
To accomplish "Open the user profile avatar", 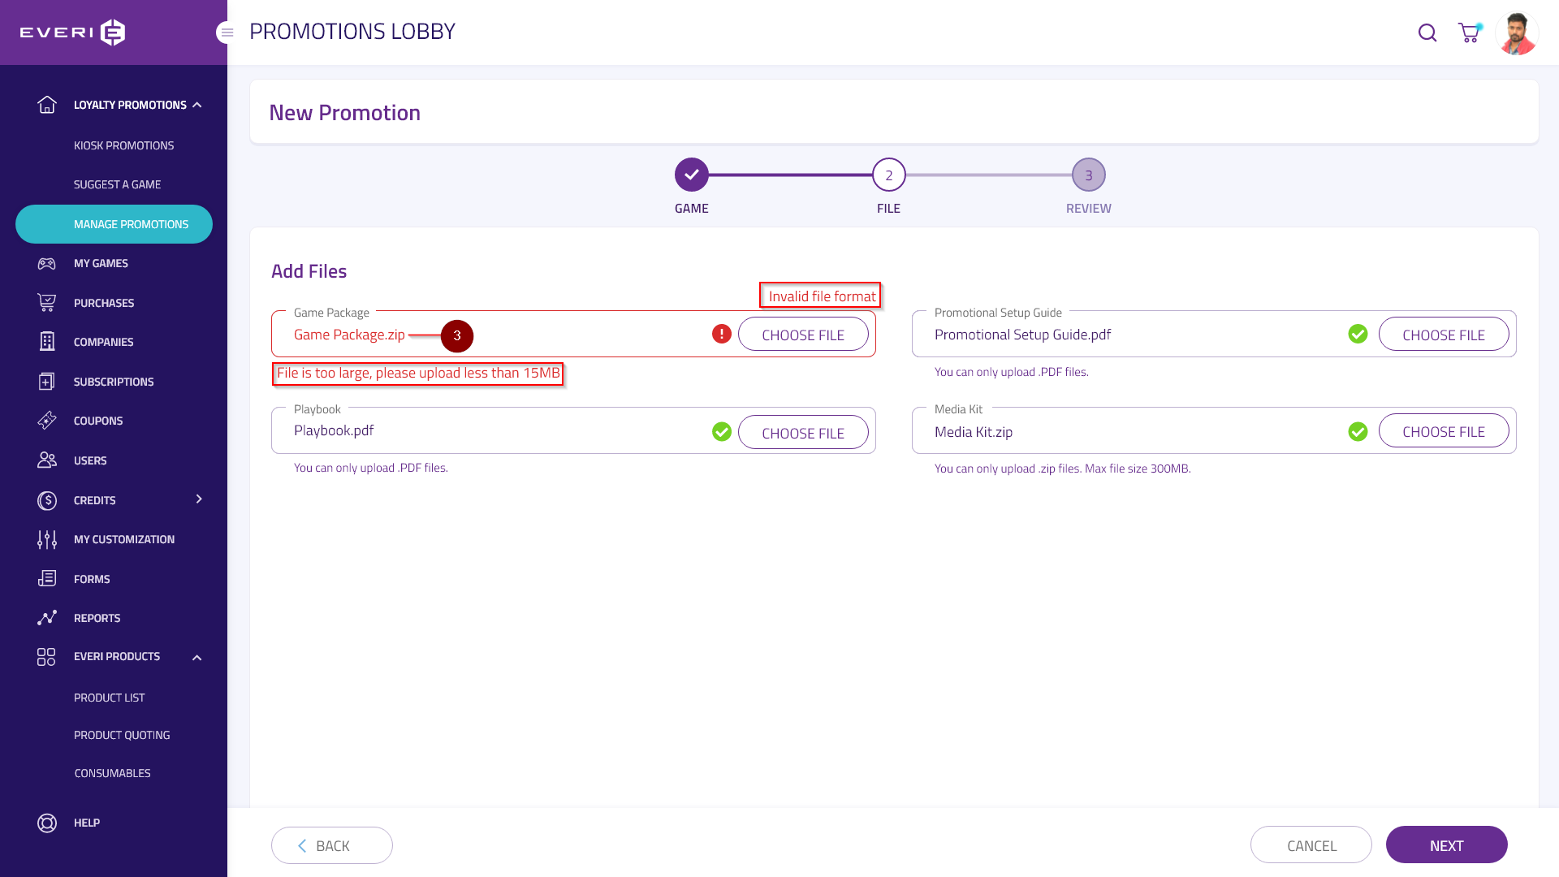I will coord(1516,33).
